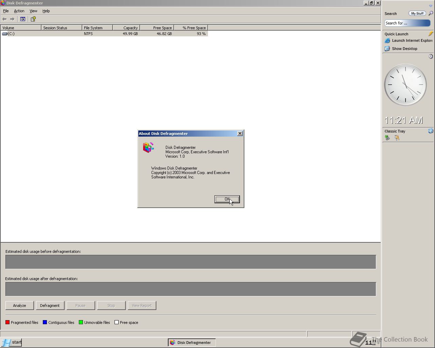The width and height of the screenshot is (435, 348).
Task: Click the Back arrow toolbar icon
Action: coord(4,19)
